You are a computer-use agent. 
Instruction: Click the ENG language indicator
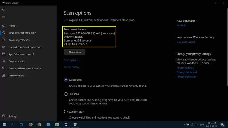point(202,125)
